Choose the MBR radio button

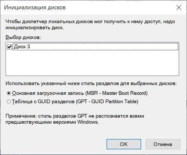point(9,93)
